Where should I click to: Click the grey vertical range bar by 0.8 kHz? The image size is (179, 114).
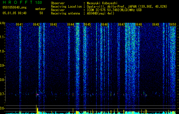(x=5, y=89)
